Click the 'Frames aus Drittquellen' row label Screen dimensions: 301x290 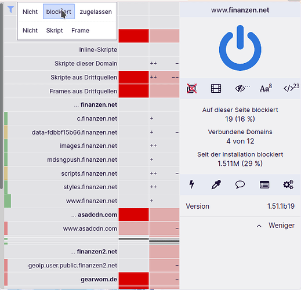click(x=83, y=91)
